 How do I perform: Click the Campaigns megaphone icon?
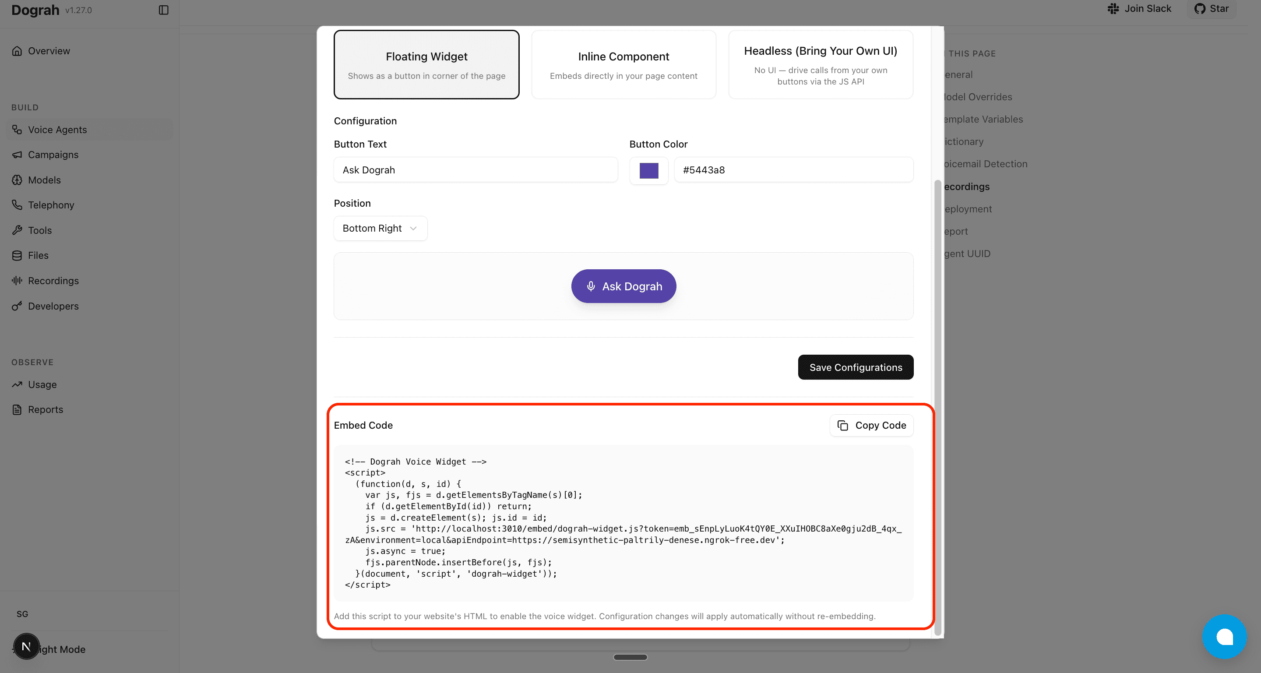pyautogui.click(x=17, y=155)
